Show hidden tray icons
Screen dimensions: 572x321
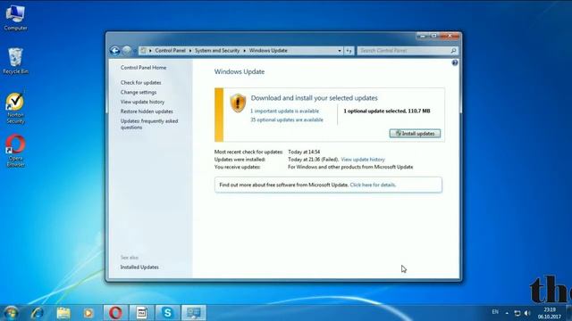[507, 313]
